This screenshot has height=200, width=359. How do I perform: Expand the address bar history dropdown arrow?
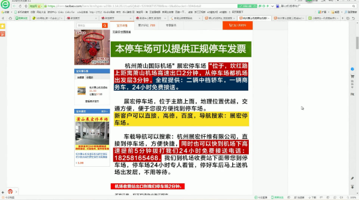pyautogui.click(x=272, y=6)
